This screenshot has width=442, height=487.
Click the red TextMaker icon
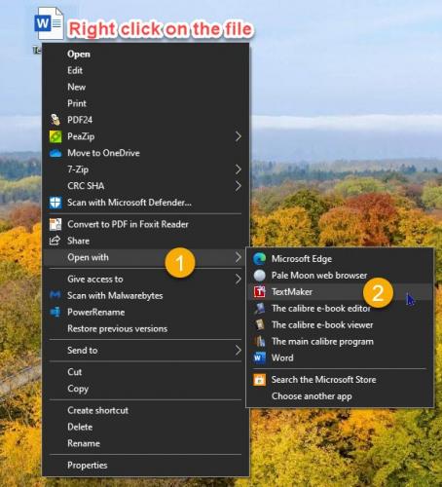point(260,291)
